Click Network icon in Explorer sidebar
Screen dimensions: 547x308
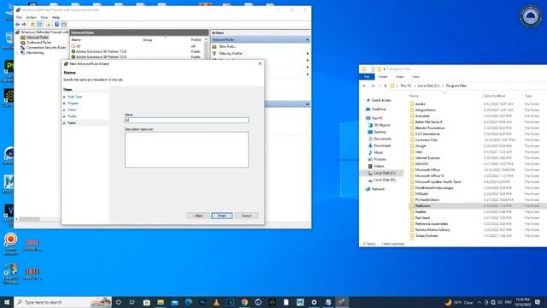(x=368, y=189)
